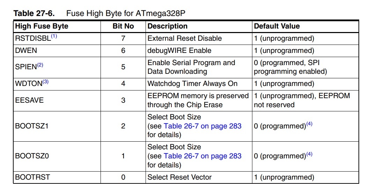Viewport: 370px width, 189px height.
Task: Open footnote (3) link beside WDTON
Action: [x=45, y=82]
